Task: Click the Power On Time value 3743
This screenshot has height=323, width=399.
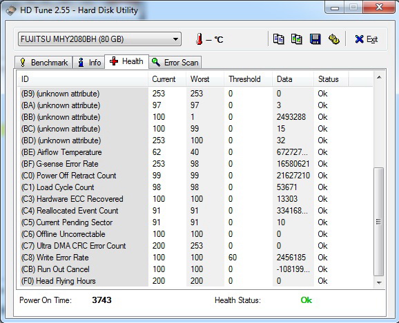Action: tap(101, 300)
